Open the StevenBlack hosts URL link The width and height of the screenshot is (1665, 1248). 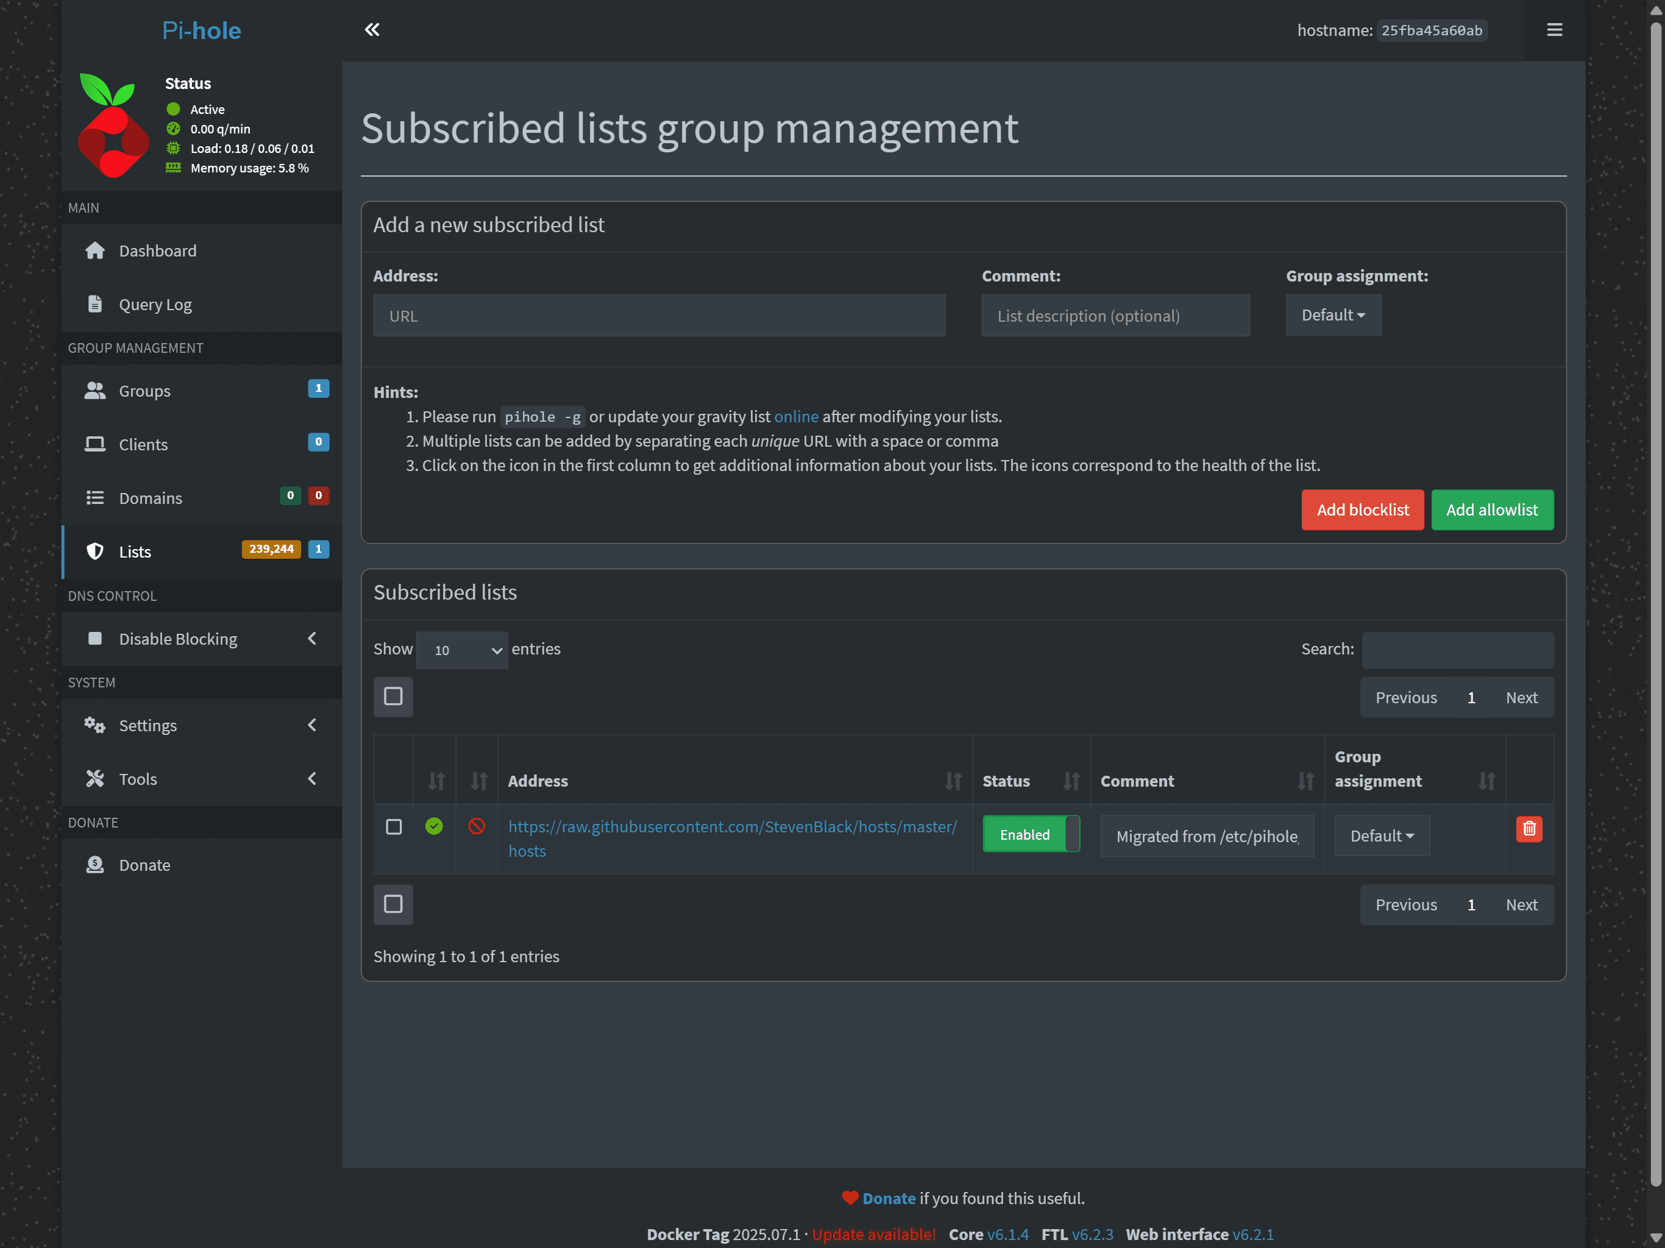[x=733, y=838]
